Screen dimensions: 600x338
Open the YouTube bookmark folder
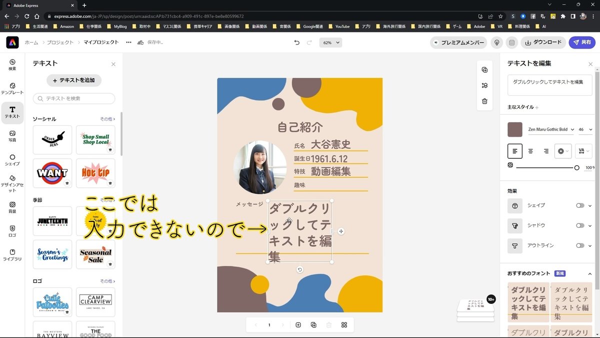click(338, 26)
